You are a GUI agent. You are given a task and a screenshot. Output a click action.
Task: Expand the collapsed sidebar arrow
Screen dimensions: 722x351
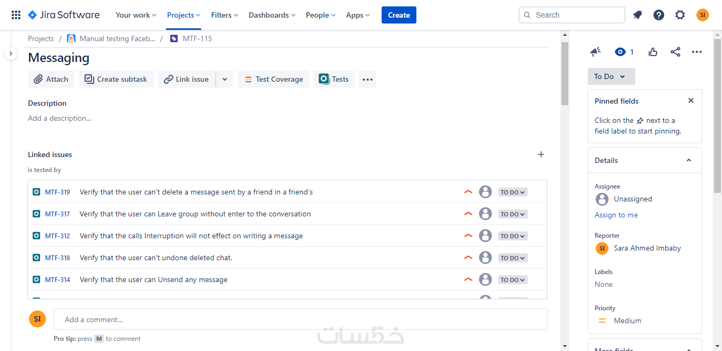(11, 53)
